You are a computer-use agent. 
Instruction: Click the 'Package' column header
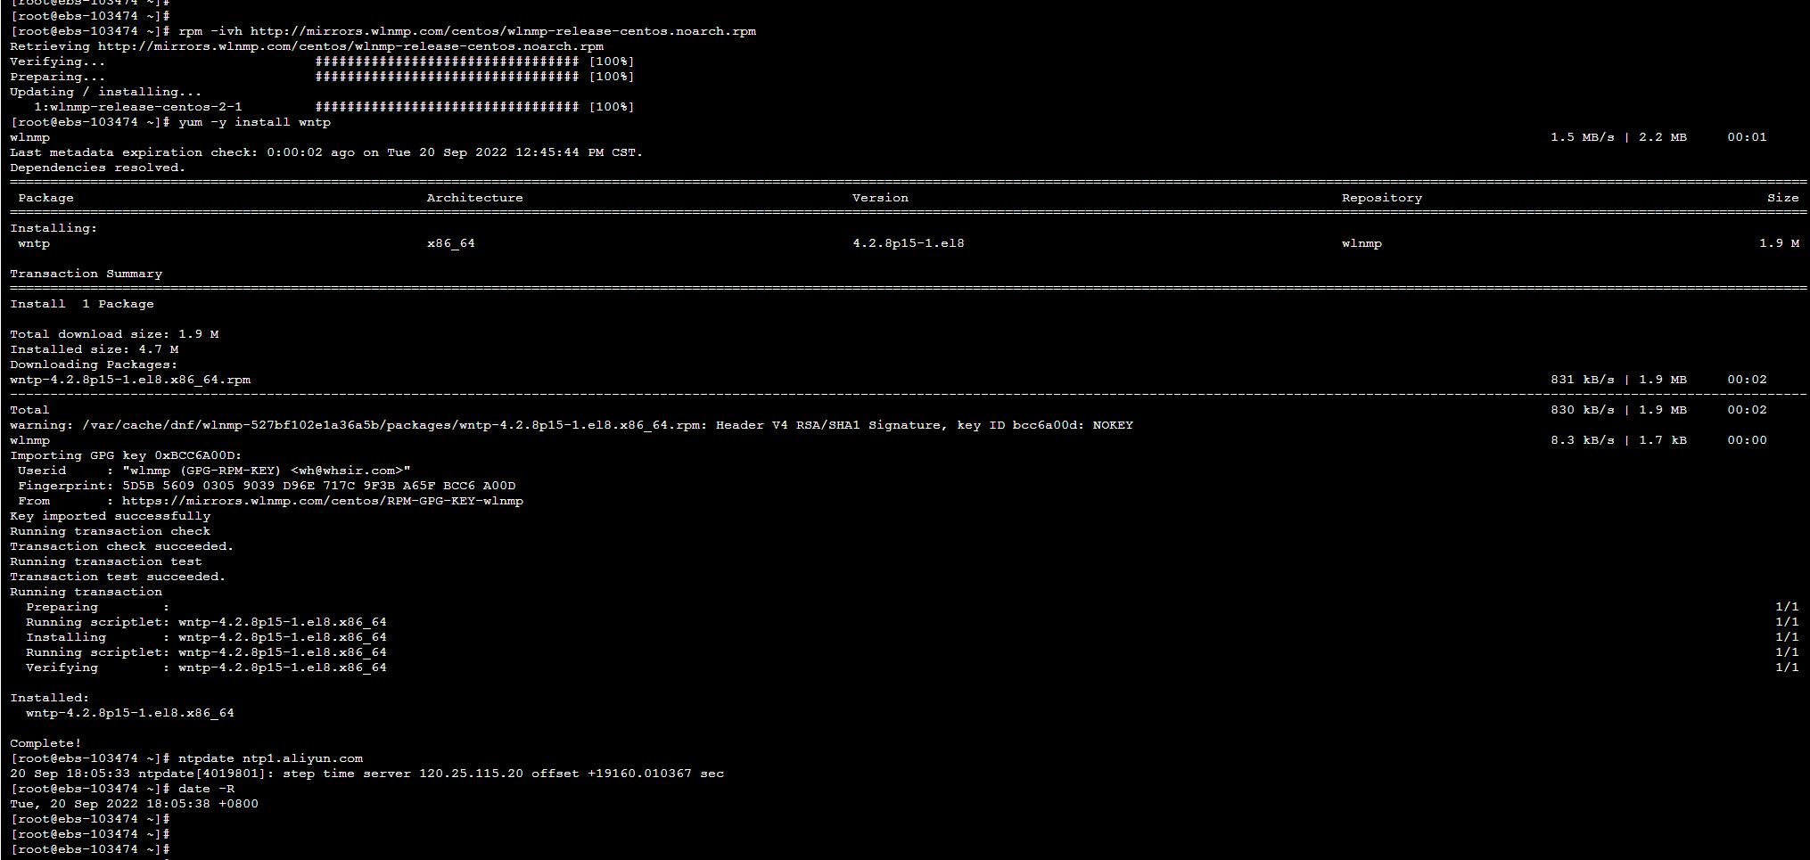pyautogui.click(x=46, y=198)
